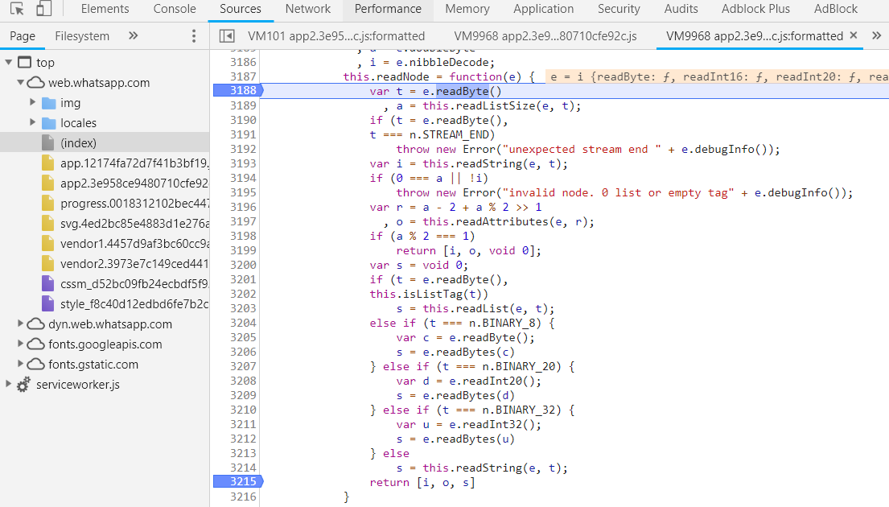
Task: Collapse the top frame tree node
Action: click(x=9, y=62)
